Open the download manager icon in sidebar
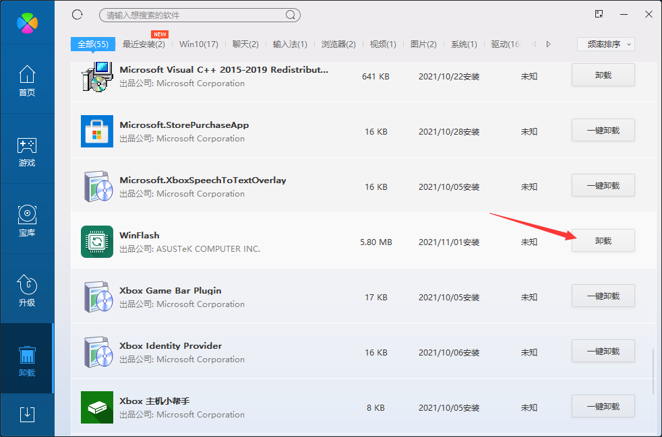Image resolution: width=662 pixels, height=437 pixels. tap(27, 414)
